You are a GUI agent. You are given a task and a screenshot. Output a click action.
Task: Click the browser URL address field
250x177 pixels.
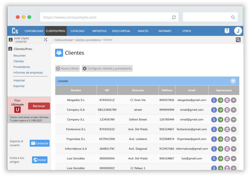(106, 17)
